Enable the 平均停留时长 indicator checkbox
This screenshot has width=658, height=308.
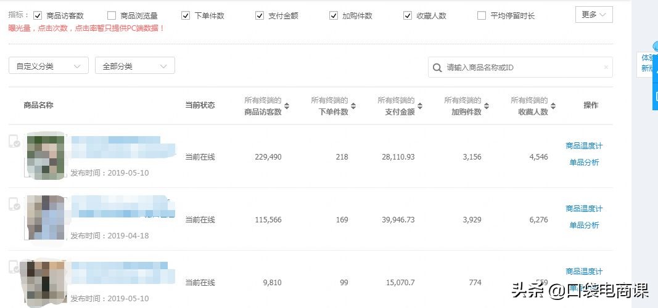pyautogui.click(x=482, y=15)
